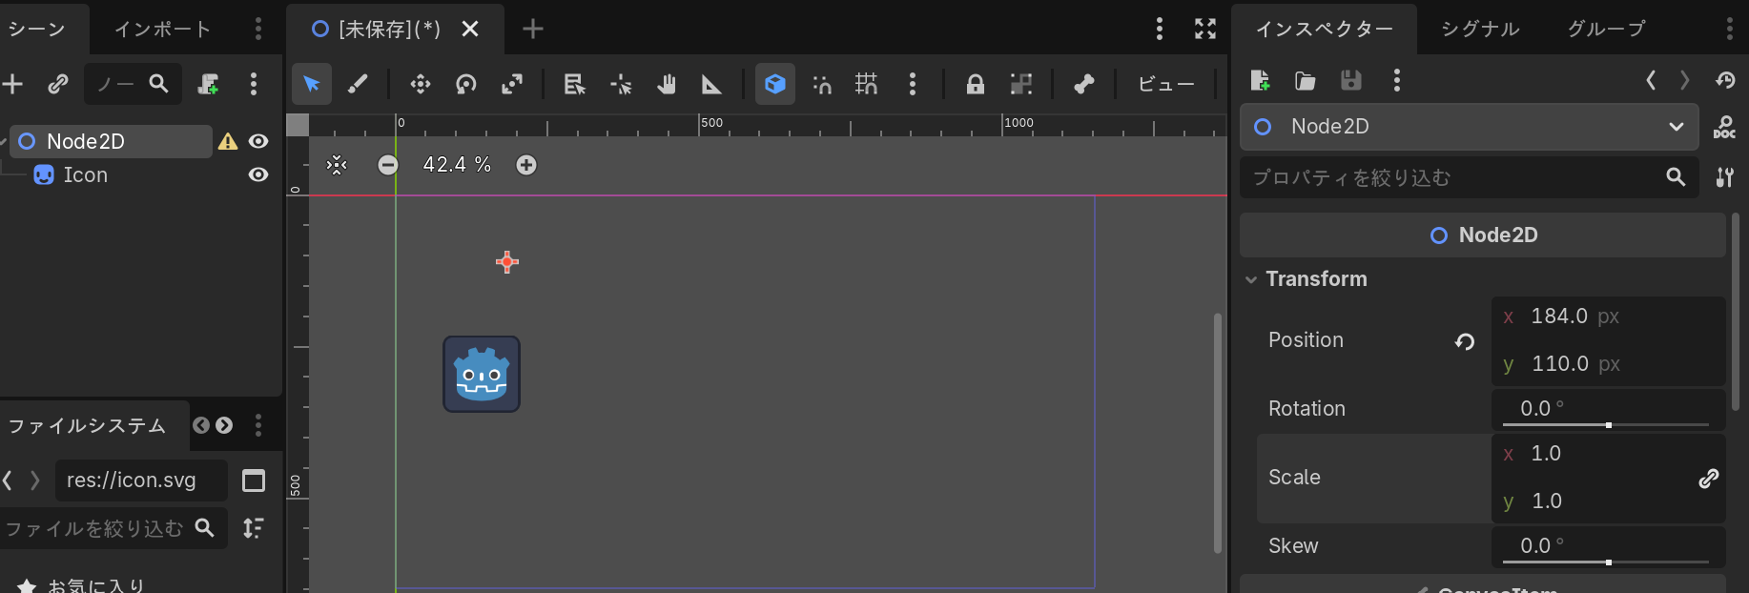
Task: Adjust the Rotation slider
Action: click(1606, 425)
